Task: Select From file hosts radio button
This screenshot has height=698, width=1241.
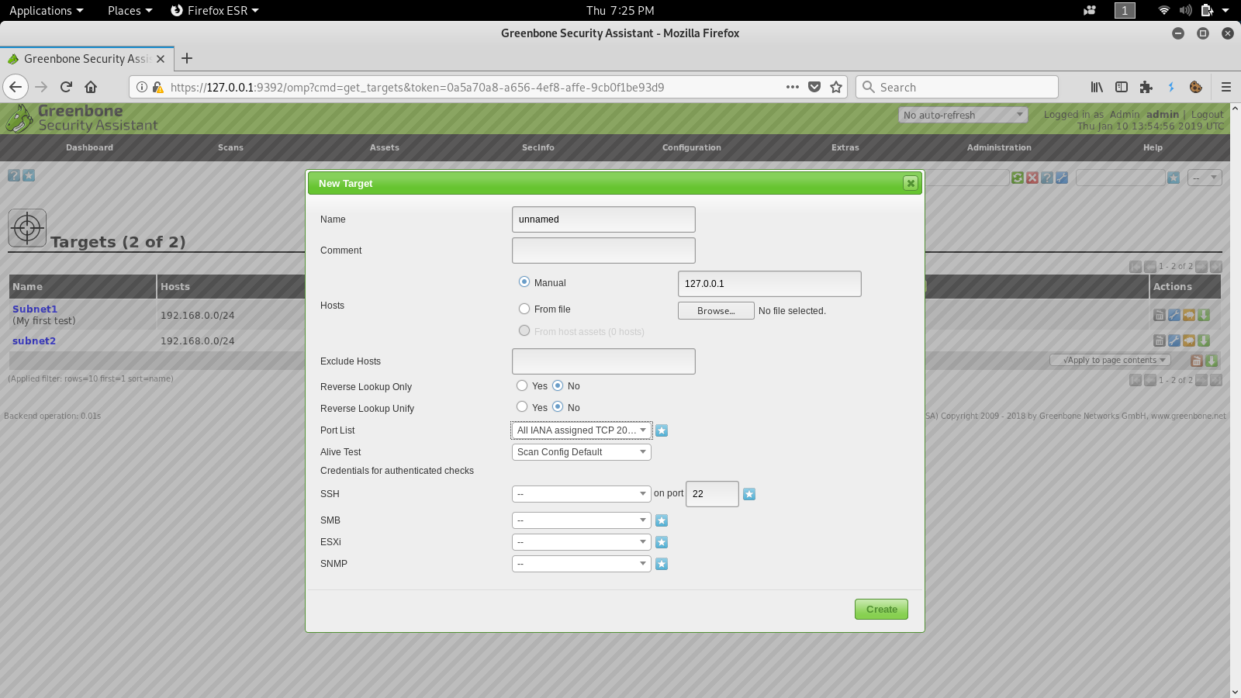Action: 524,309
